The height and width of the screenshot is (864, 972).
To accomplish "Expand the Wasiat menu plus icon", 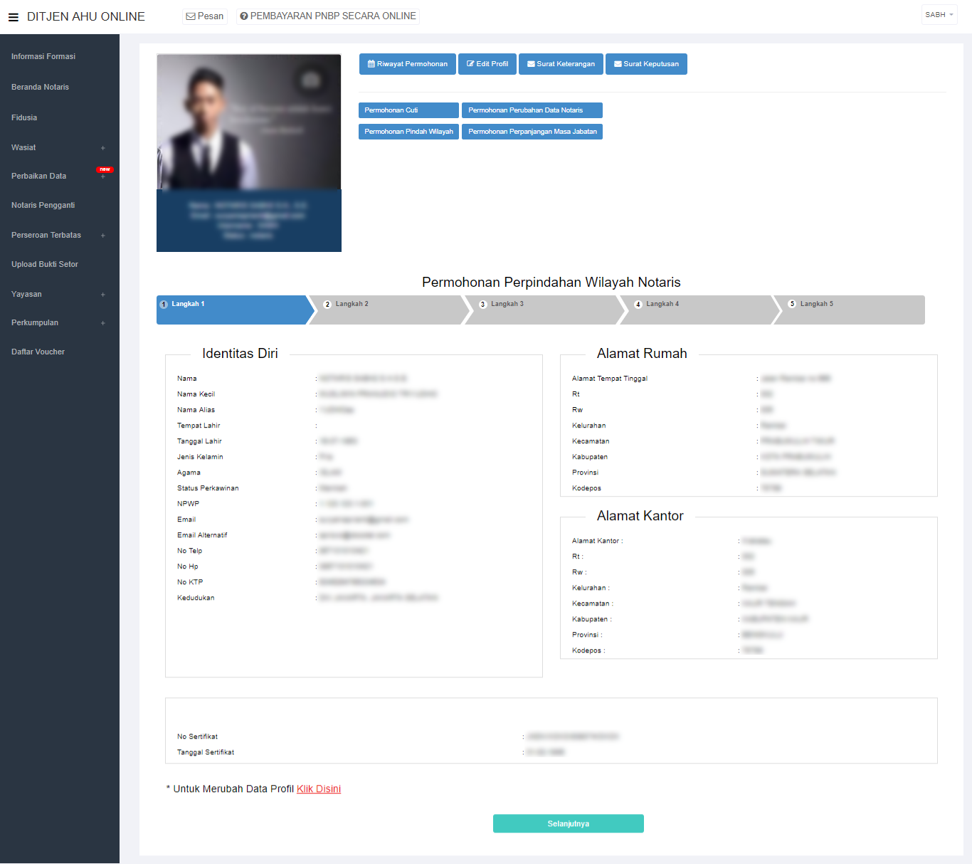I will point(103,148).
